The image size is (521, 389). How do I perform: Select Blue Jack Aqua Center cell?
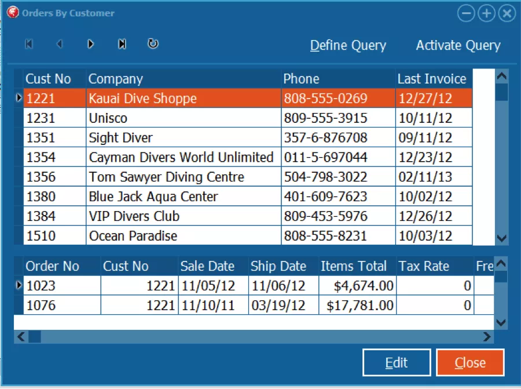[184, 197]
